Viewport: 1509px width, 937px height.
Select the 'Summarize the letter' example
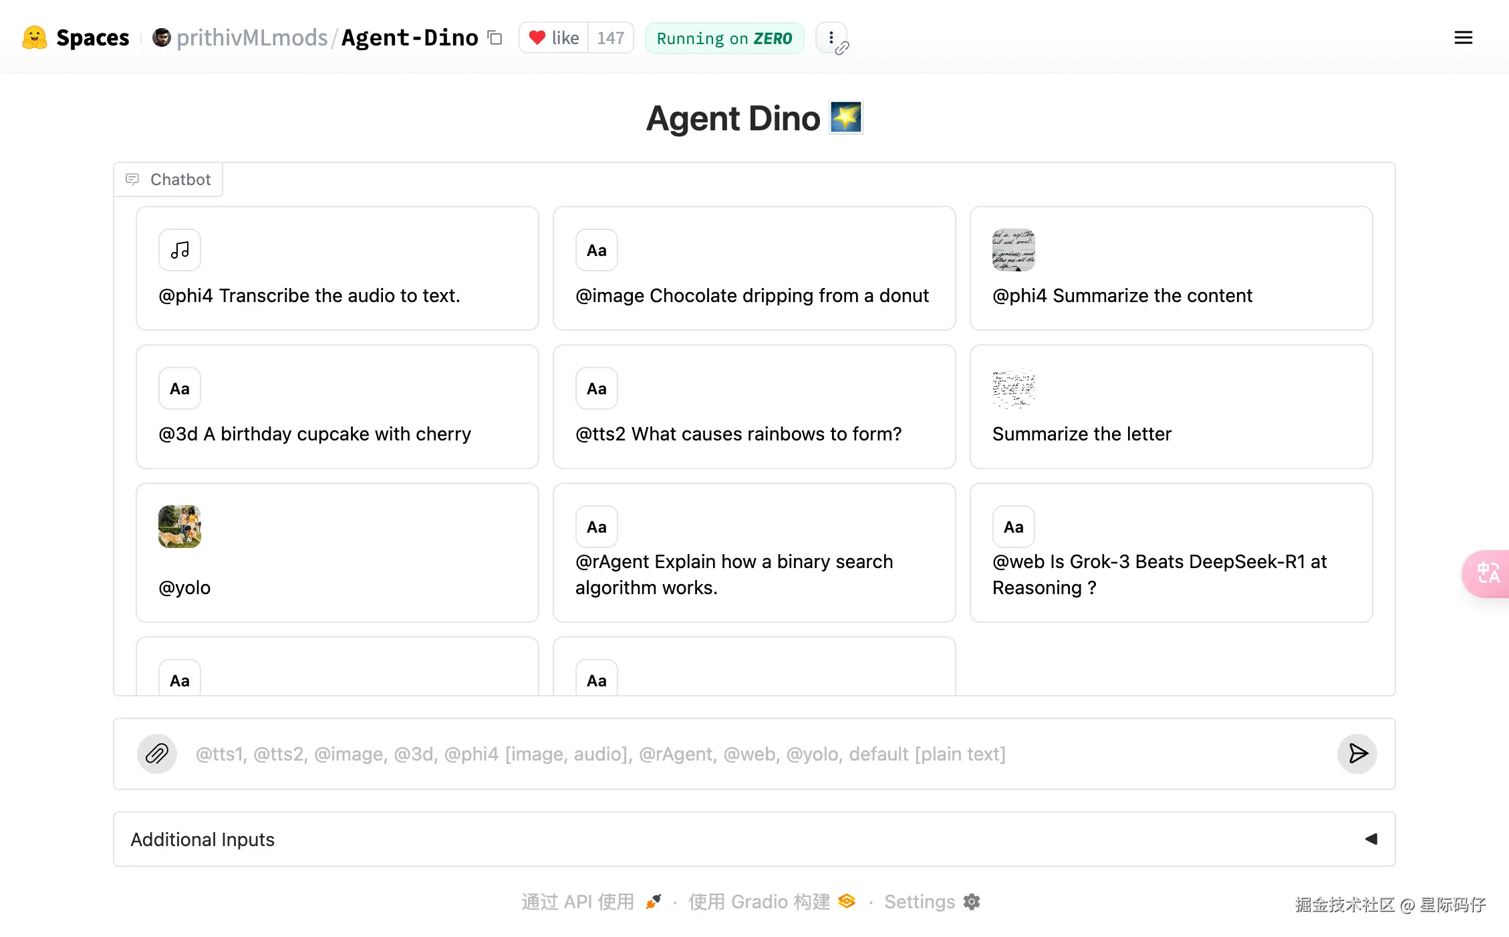(x=1171, y=407)
